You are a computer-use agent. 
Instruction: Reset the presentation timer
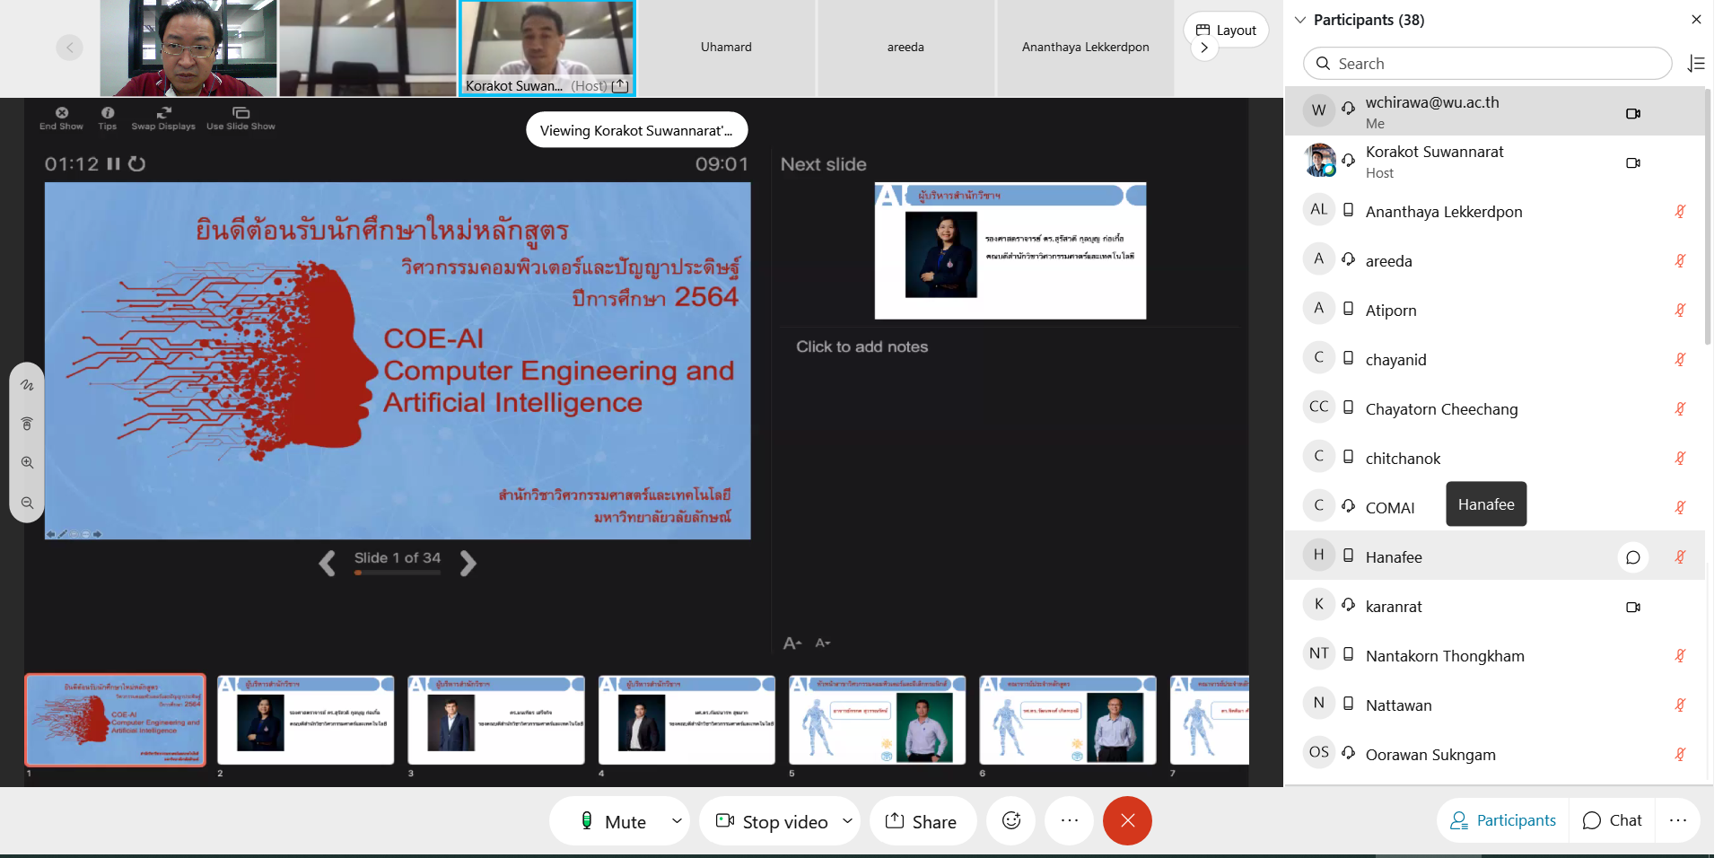[137, 164]
